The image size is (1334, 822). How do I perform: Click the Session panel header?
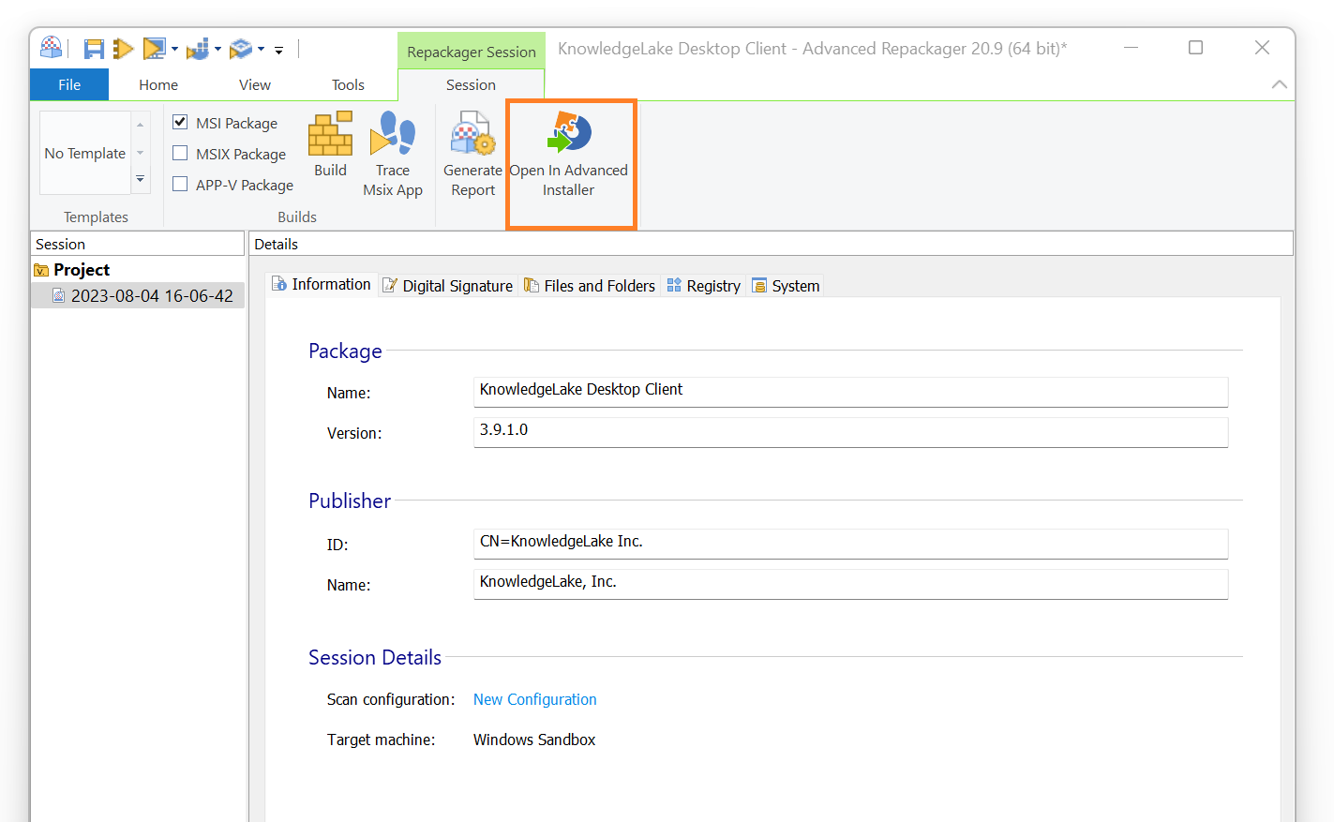pyautogui.click(x=137, y=244)
